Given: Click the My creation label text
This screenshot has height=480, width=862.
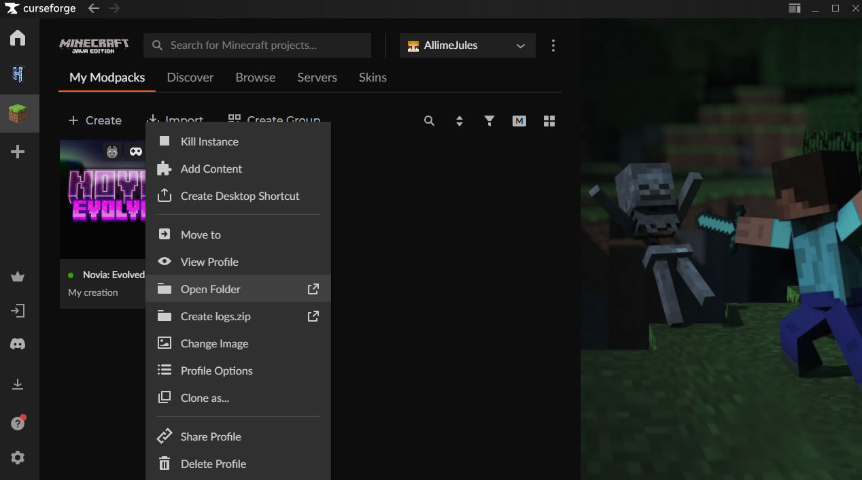Looking at the screenshot, I should coord(93,292).
